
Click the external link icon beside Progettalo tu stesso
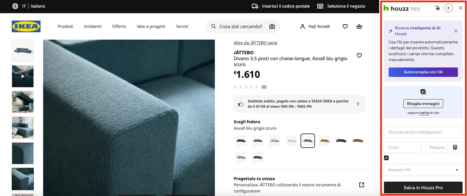point(362,185)
